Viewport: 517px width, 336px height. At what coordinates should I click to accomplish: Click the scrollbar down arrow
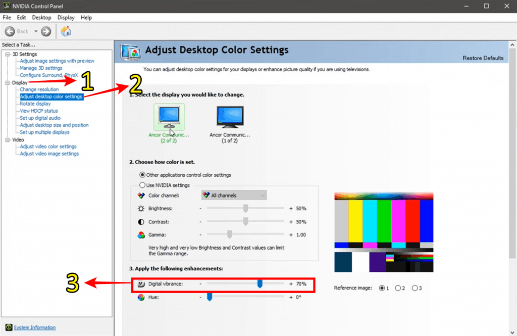[x=512, y=332]
